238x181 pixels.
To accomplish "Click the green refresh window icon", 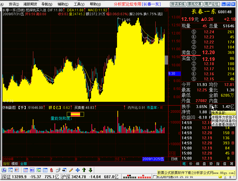I will (x=39, y=170).
